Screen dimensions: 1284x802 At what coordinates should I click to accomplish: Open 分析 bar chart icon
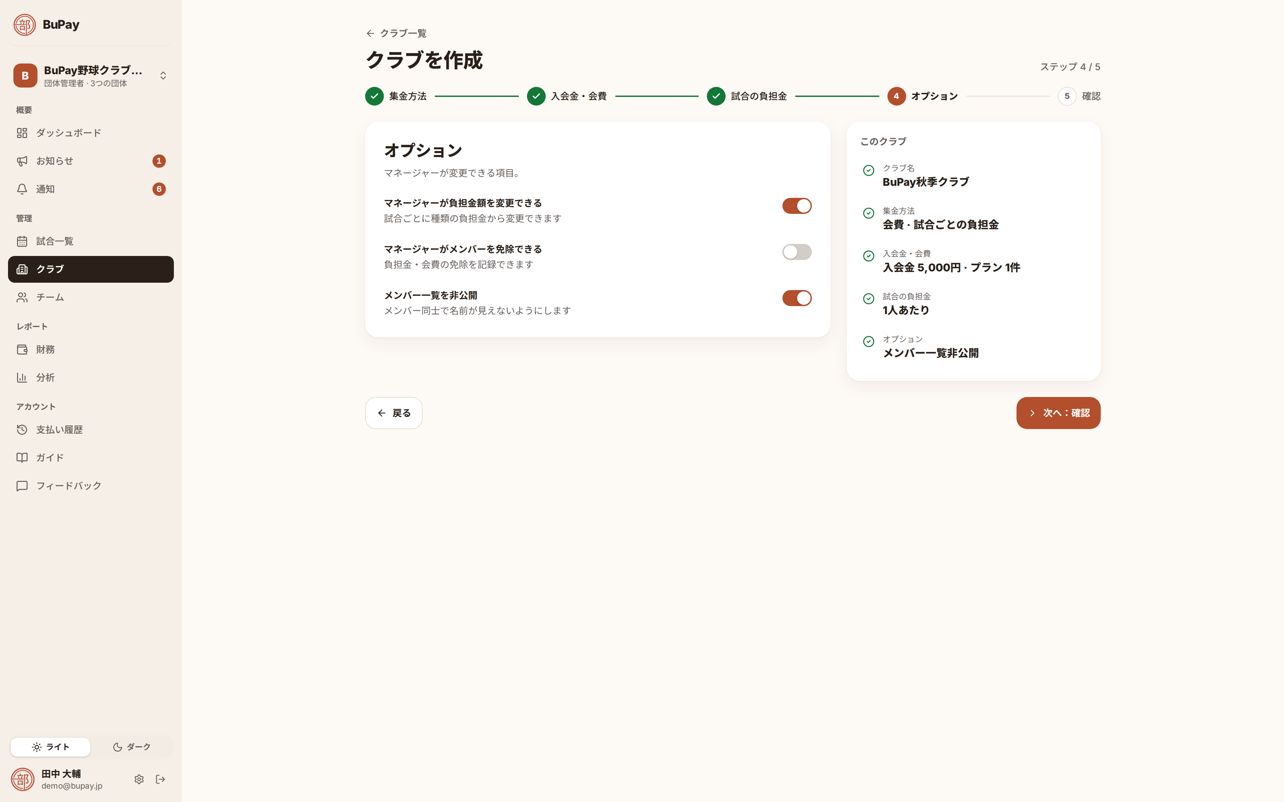coord(22,378)
